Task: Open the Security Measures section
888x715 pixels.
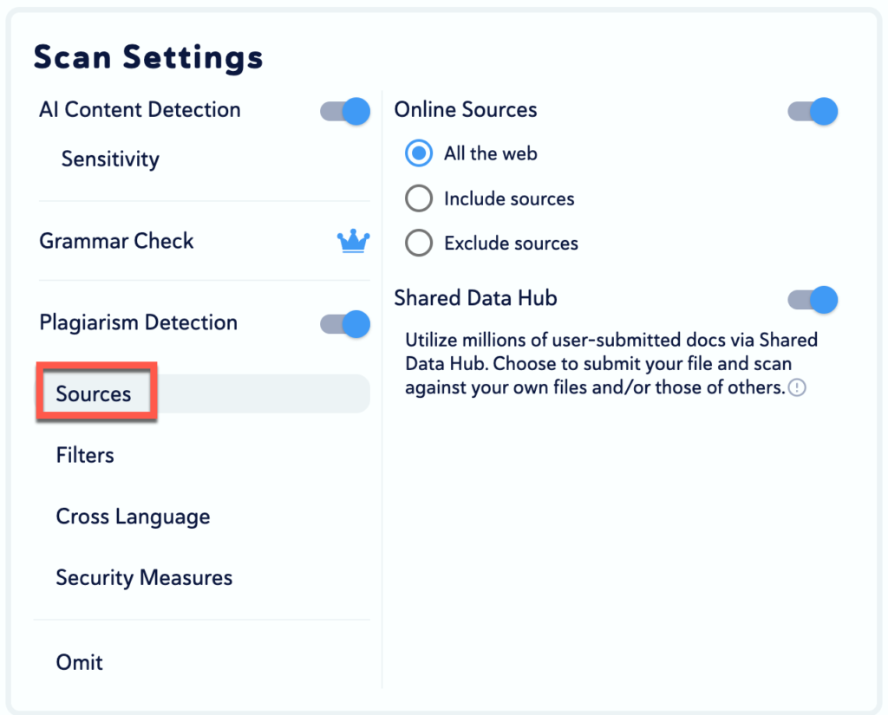Action: tap(144, 578)
